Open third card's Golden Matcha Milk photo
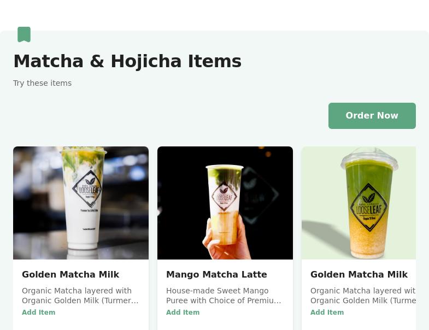 coord(359,203)
